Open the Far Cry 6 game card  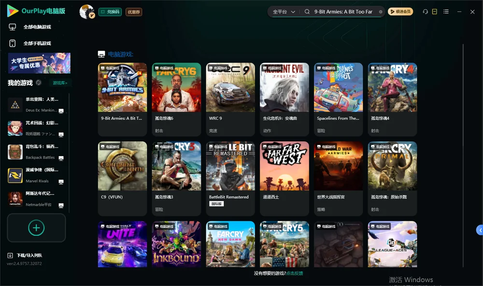pos(176,99)
